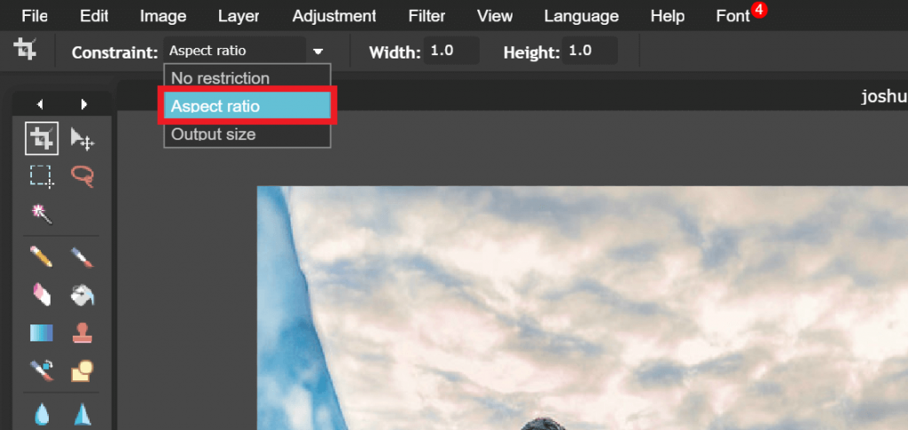
Task: Open the Adjustment menu
Action: click(334, 16)
